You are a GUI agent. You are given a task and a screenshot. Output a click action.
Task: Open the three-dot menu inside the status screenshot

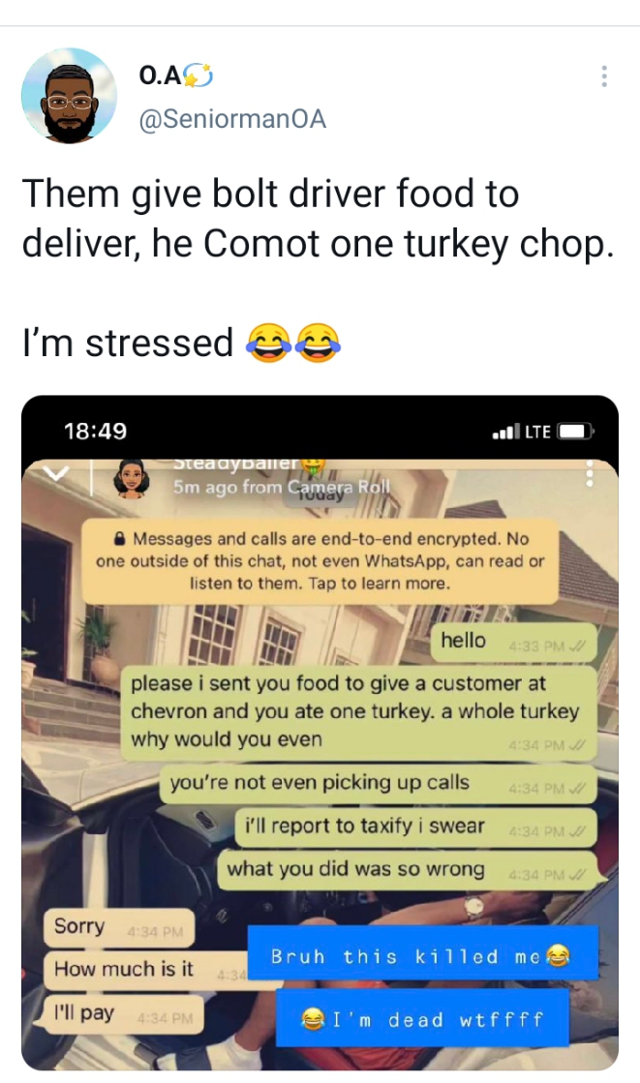tap(590, 474)
